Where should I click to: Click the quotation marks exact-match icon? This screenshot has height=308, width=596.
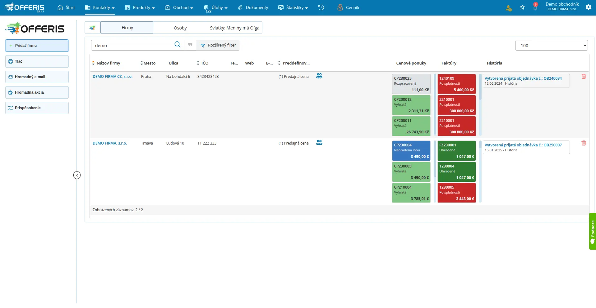coord(190,45)
